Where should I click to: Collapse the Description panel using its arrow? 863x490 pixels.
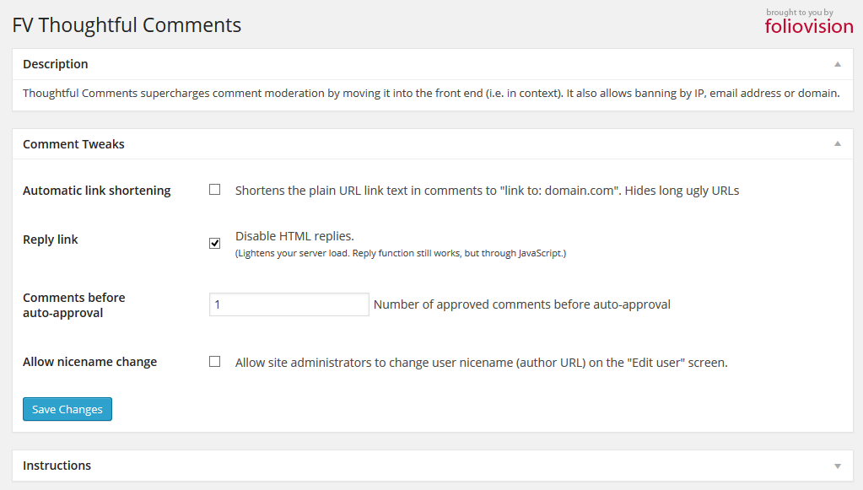pos(838,64)
